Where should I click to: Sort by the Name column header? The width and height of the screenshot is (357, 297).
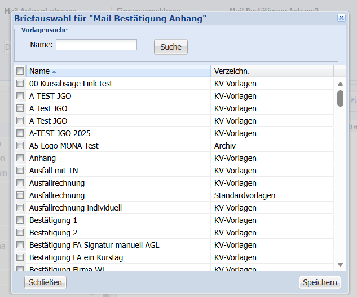[x=39, y=71]
